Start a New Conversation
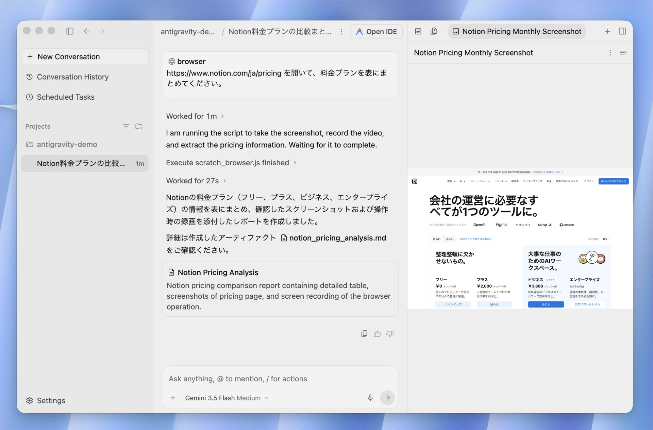 [x=85, y=57]
